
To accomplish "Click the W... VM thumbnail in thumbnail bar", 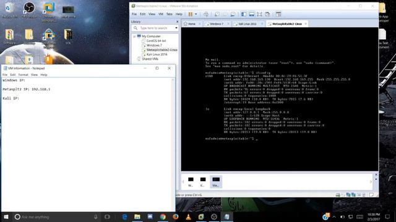I will tap(191, 182).
